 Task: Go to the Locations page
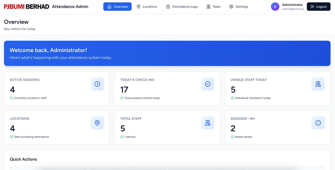[x=147, y=7]
